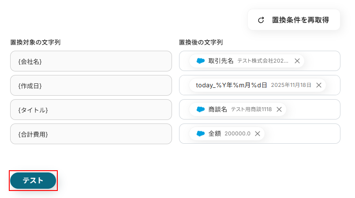Select the 取引先名 chip label
Image resolution: width=355 pixels, height=198 pixels.
tap(221, 61)
